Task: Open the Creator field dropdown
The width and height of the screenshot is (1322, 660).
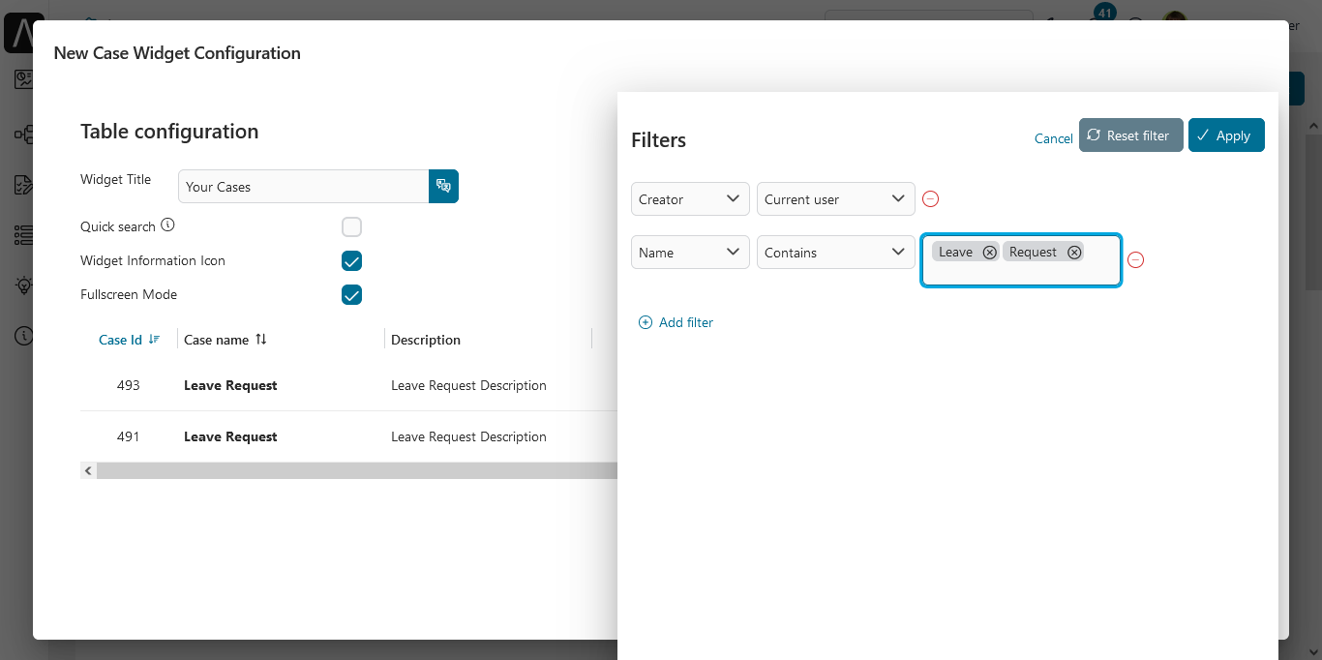Action: tap(690, 199)
